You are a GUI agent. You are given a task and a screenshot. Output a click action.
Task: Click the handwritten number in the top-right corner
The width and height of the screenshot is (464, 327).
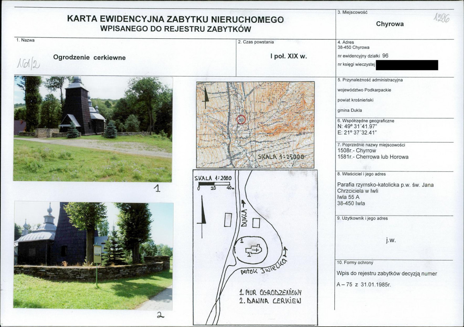442,18
